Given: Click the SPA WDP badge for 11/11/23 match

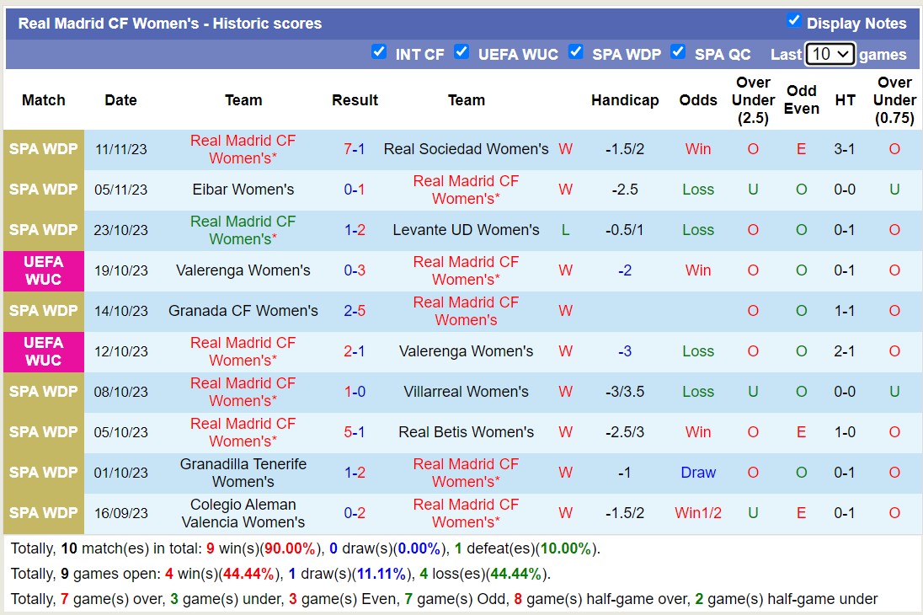Looking at the screenshot, I should point(44,149).
